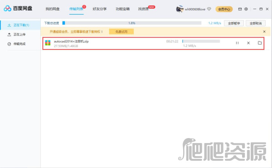
Task: Select the autocad2014+注册机.zip file name
Action: point(71,41)
